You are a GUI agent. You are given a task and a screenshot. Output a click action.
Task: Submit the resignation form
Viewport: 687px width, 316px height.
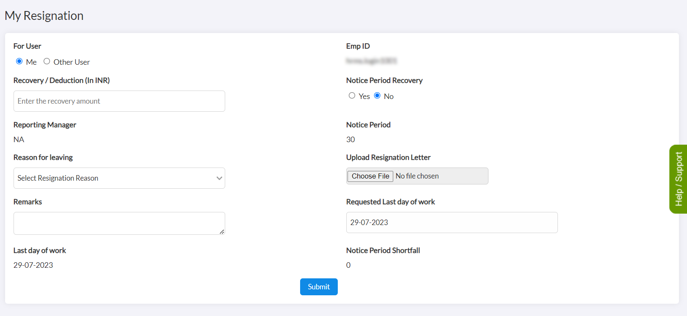pos(319,287)
